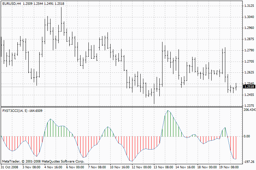Click the 1.2705 price axis label

coord(249,62)
